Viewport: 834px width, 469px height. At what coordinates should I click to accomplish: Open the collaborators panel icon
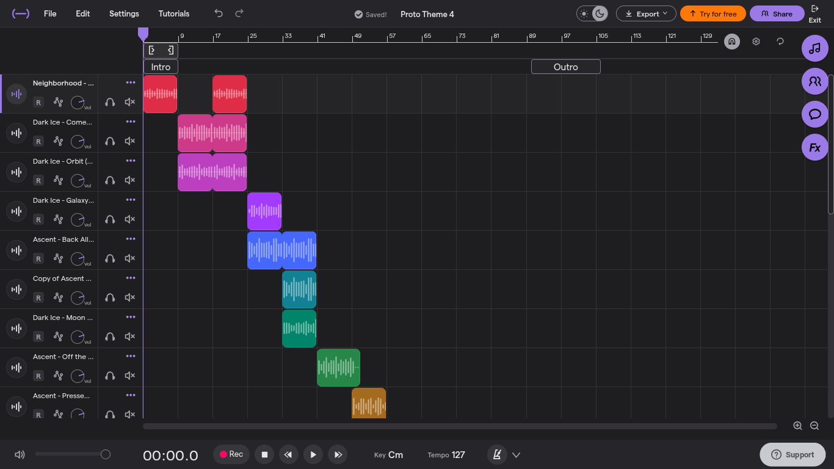(814, 81)
